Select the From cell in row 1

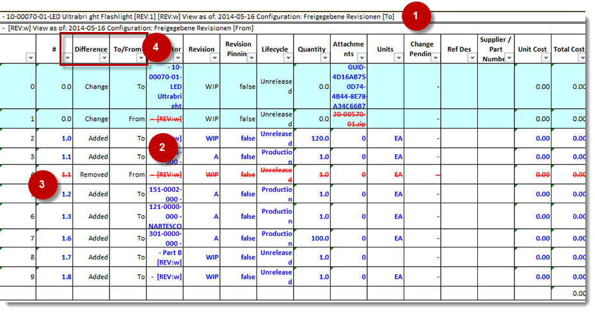pos(128,119)
